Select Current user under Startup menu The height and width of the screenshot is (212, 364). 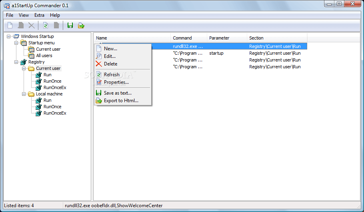[48, 49]
